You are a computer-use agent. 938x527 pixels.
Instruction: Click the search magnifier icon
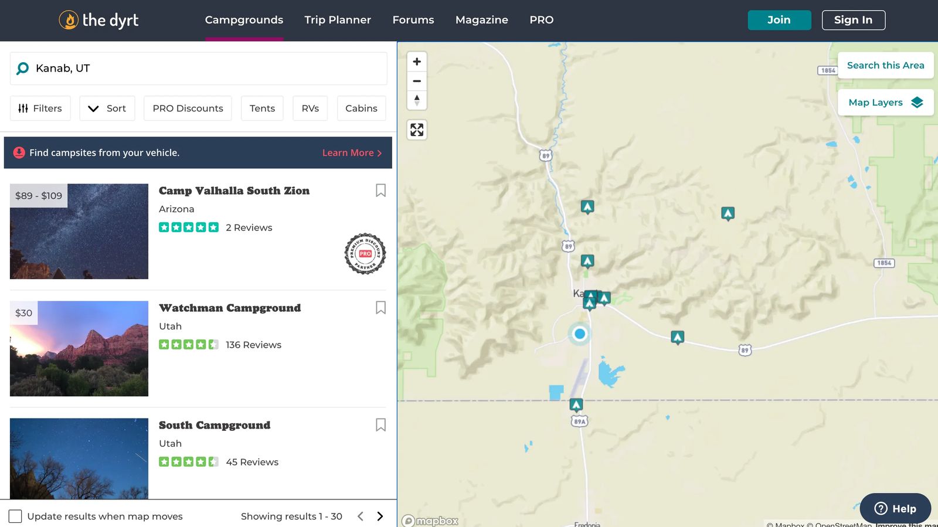point(22,69)
